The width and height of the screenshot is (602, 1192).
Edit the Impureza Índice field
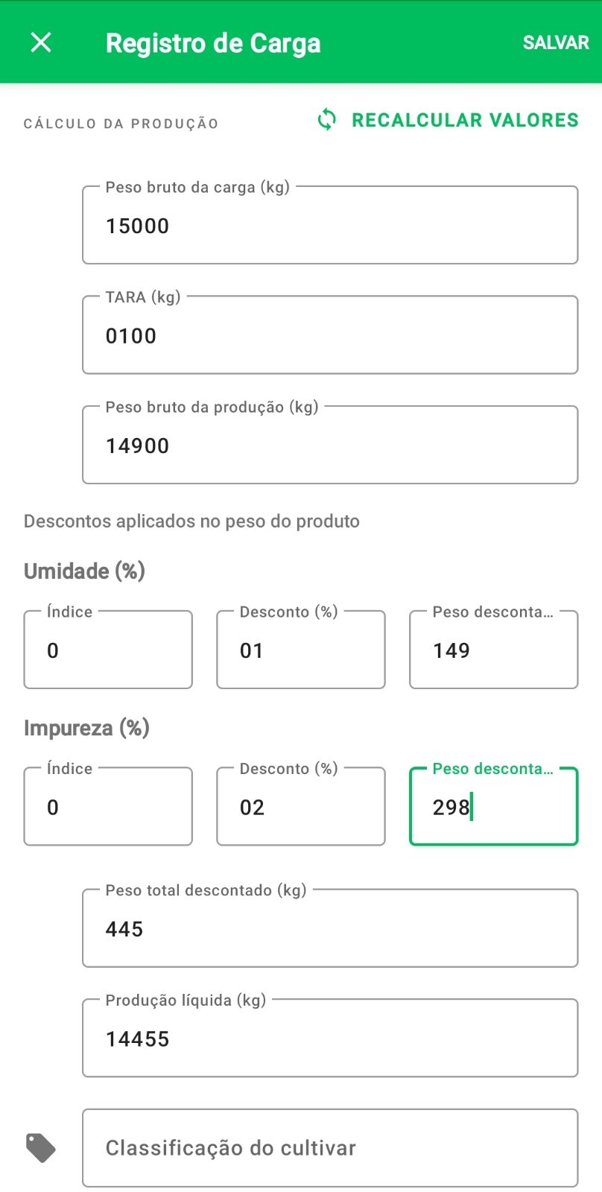(108, 806)
